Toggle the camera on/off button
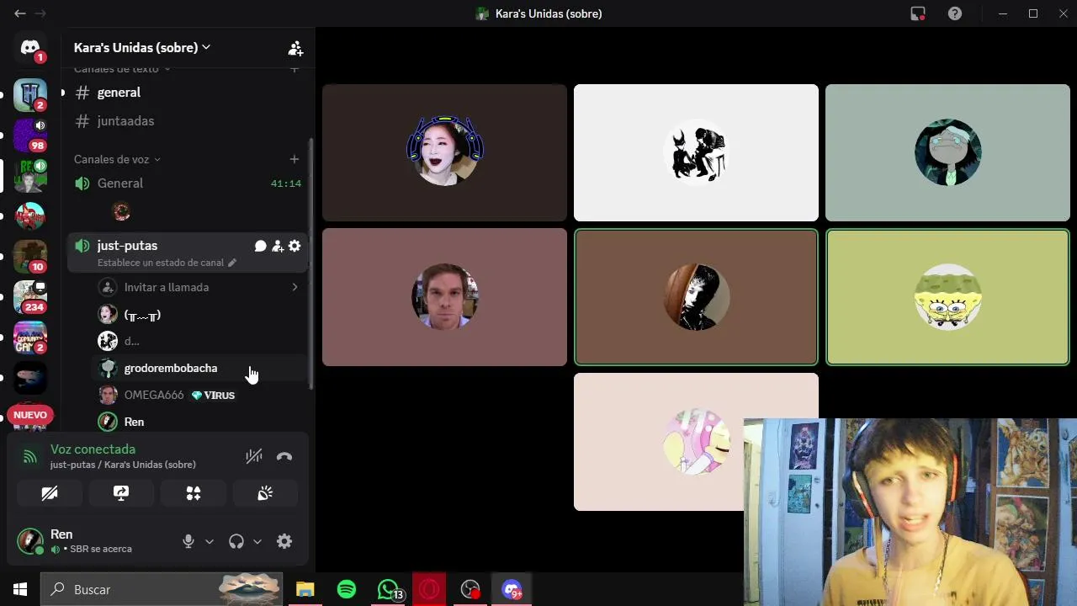1077x606 pixels. (50, 493)
